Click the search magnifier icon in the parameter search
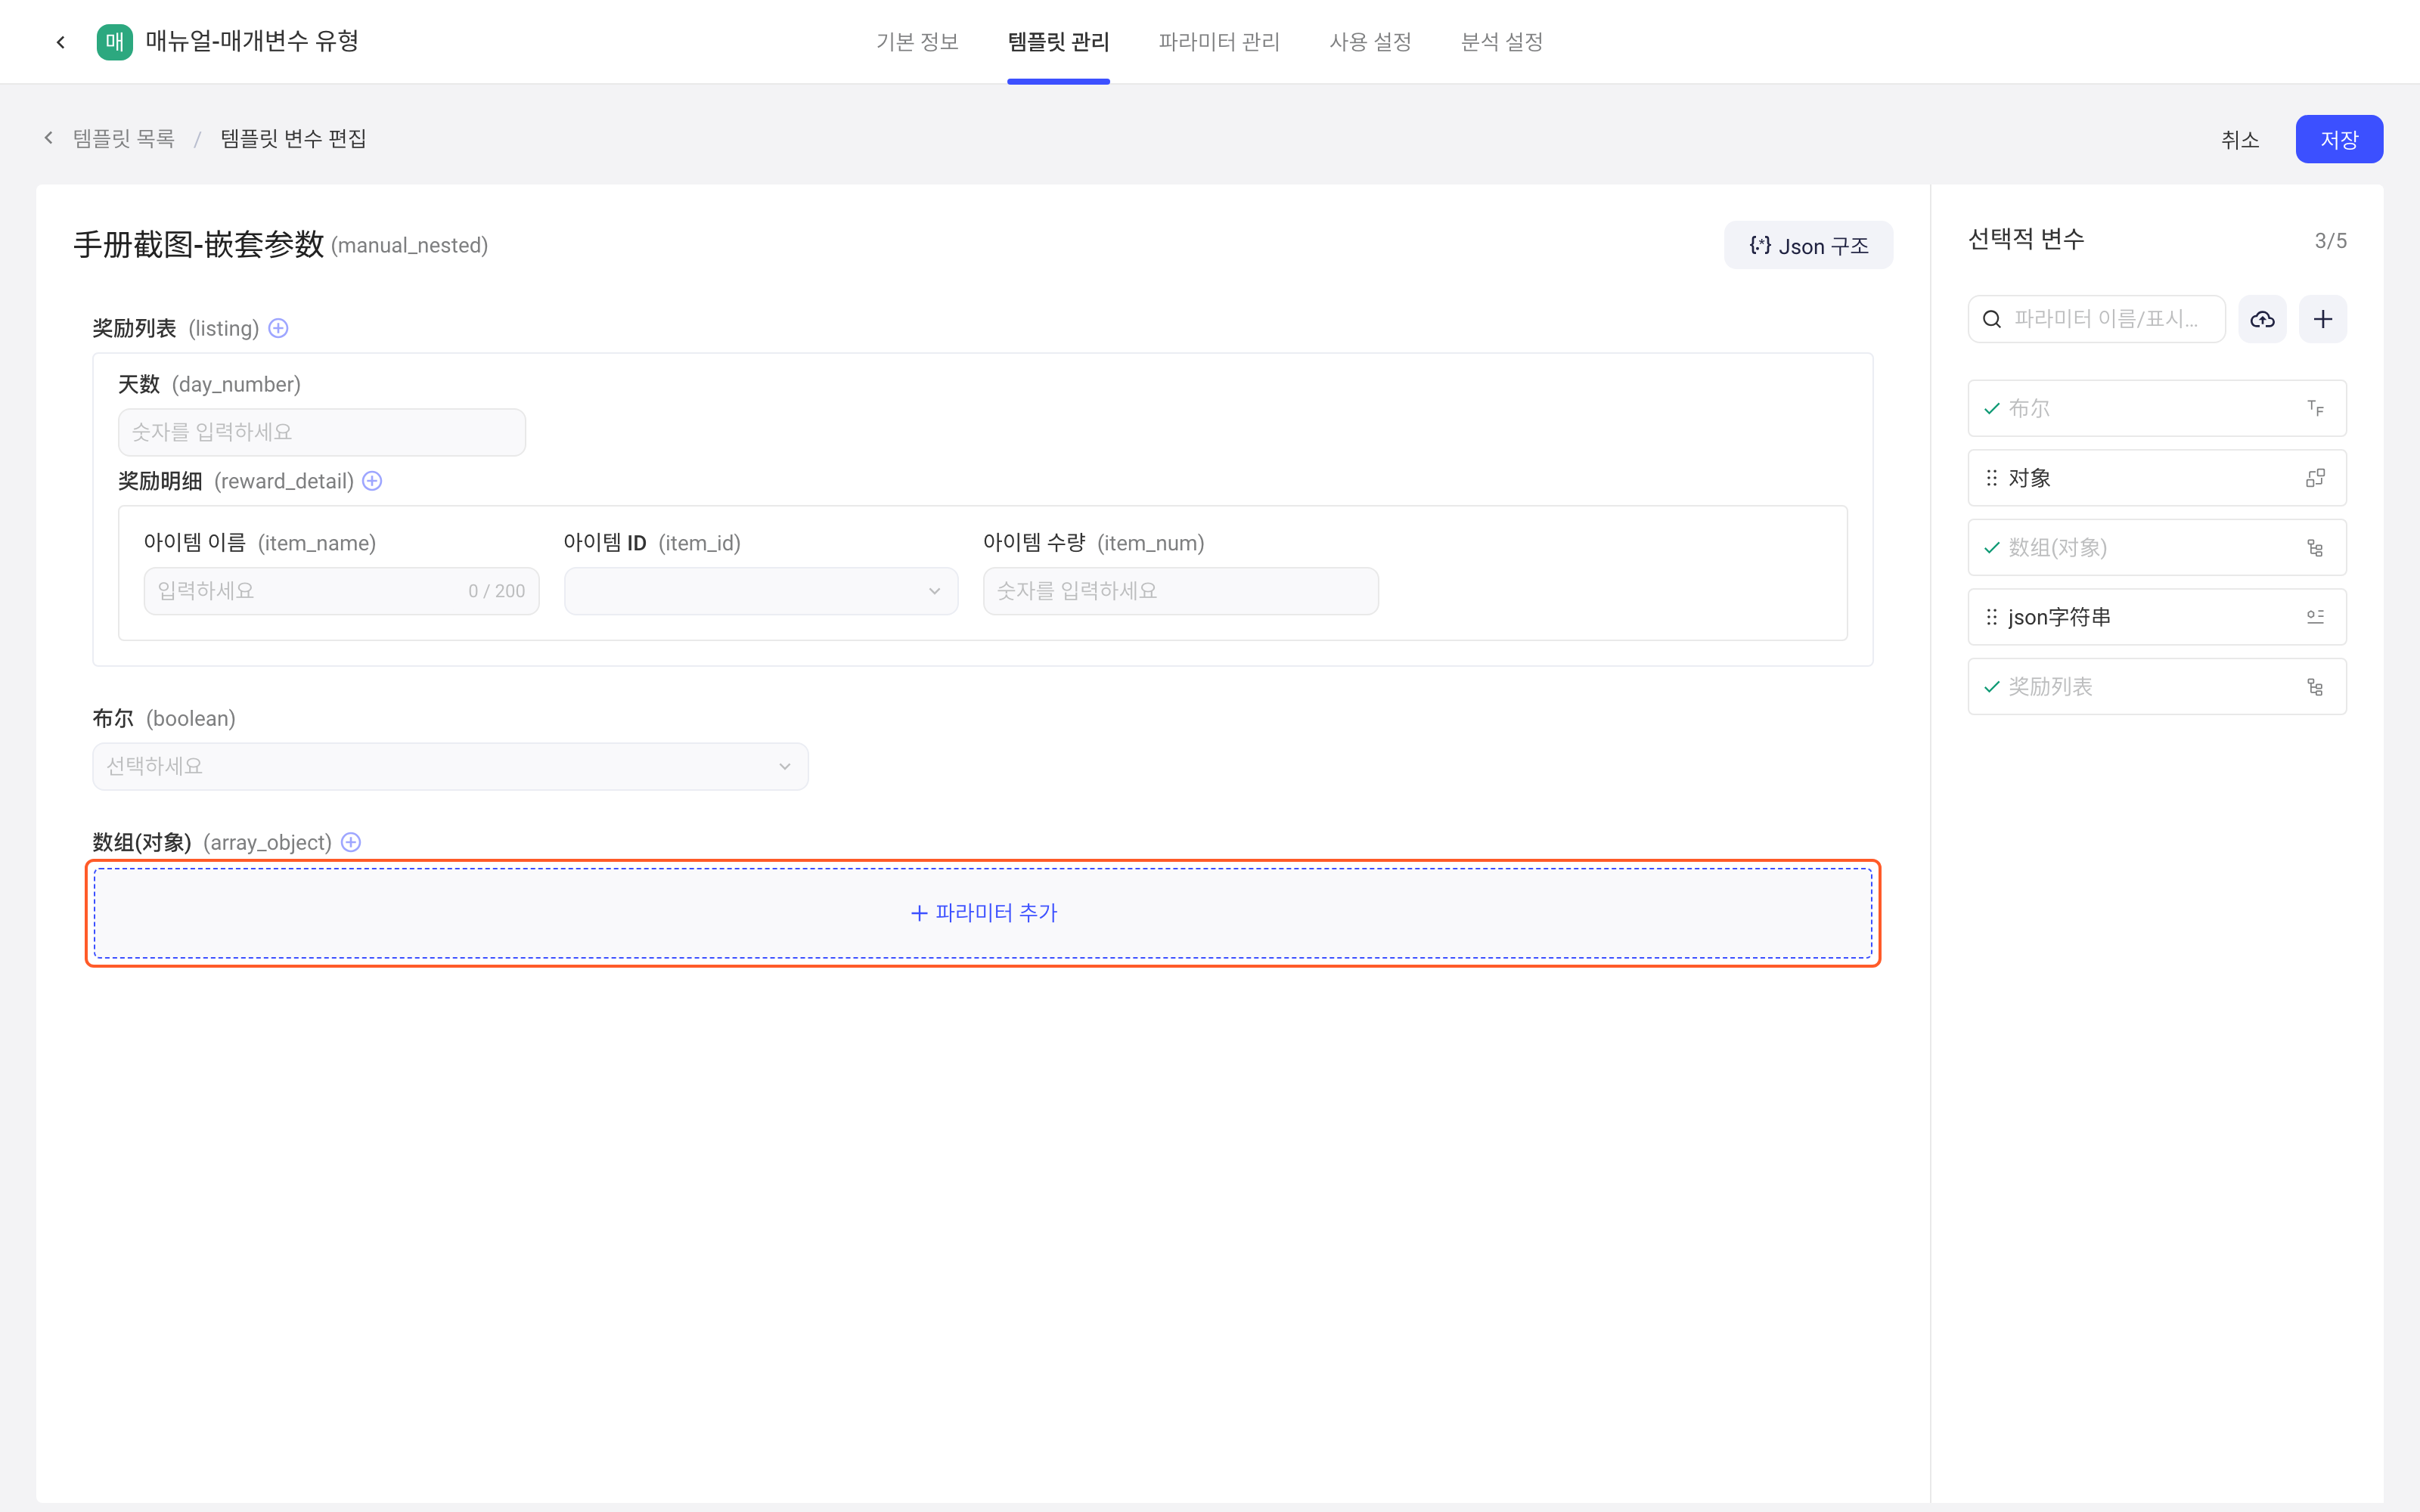 tap(1992, 319)
